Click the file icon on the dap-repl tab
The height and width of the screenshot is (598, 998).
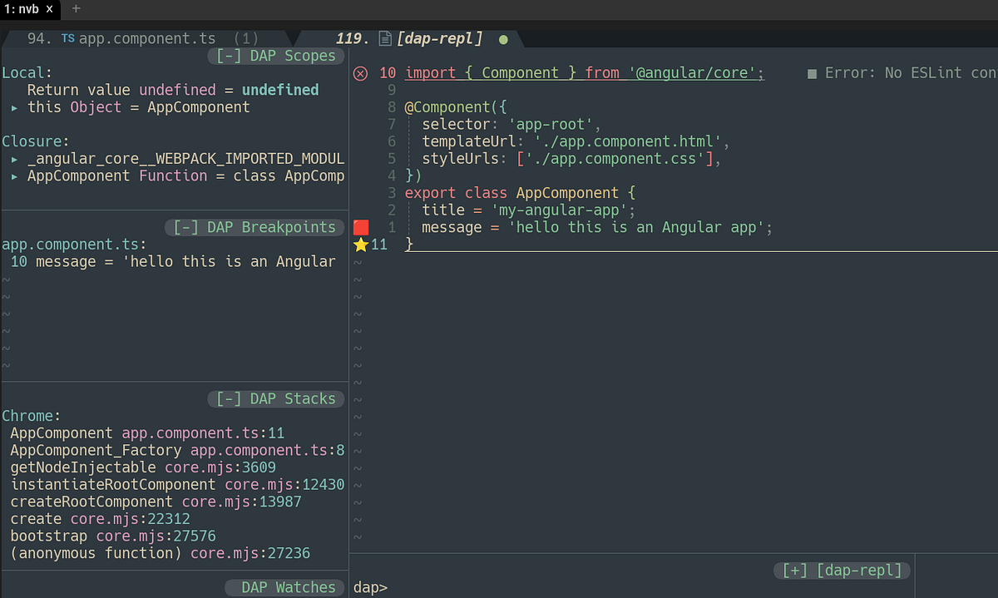(384, 37)
